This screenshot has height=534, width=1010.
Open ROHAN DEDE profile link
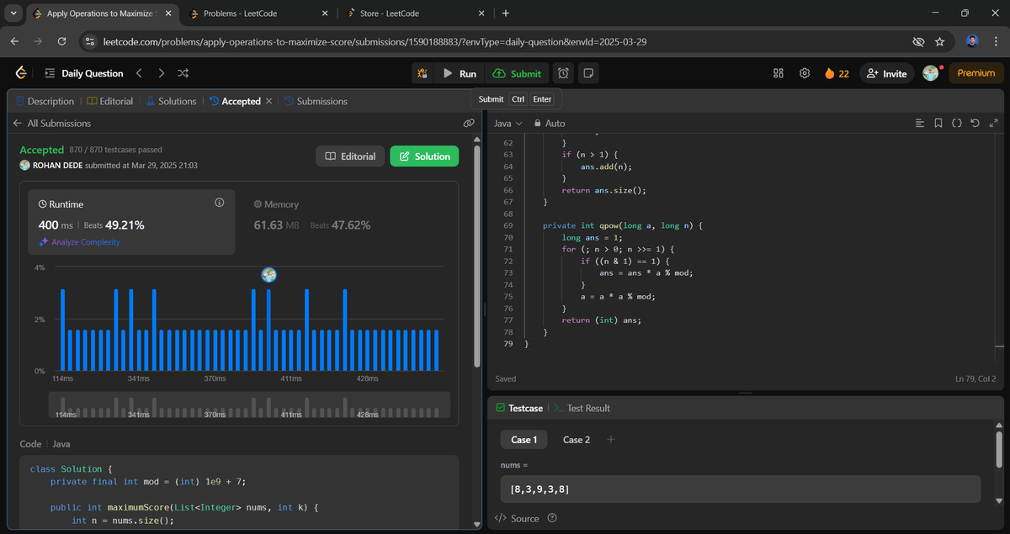coord(56,165)
